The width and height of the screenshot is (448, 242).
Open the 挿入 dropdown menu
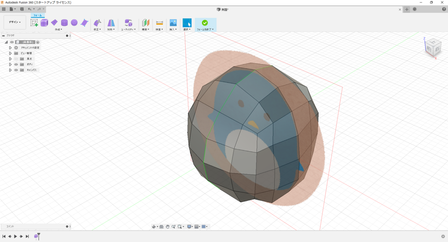[x=173, y=29]
